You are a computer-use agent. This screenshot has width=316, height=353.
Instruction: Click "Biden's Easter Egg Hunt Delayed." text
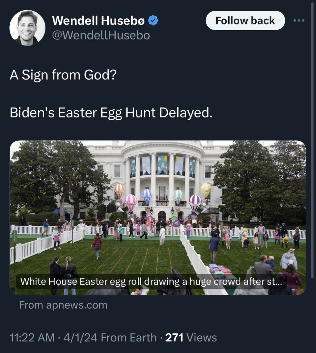(111, 113)
